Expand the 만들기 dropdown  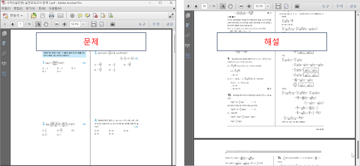coord(16,16)
